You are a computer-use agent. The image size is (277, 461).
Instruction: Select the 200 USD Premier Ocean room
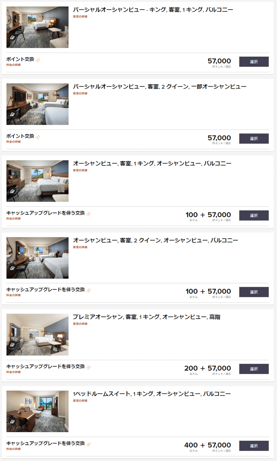pyautogui.click(x=254, y=369)
